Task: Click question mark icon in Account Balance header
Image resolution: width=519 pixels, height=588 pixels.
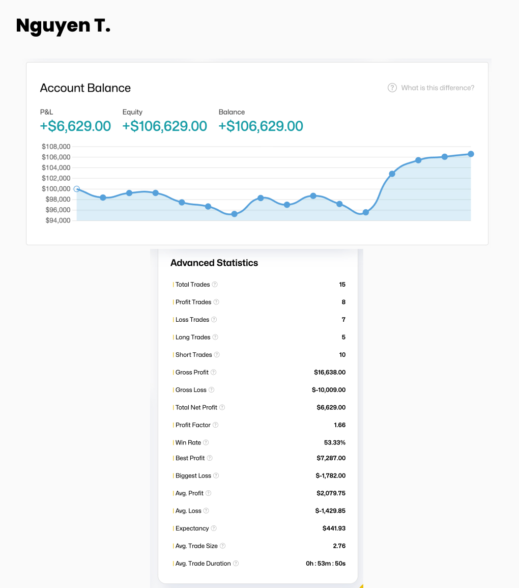Action: 392,88
